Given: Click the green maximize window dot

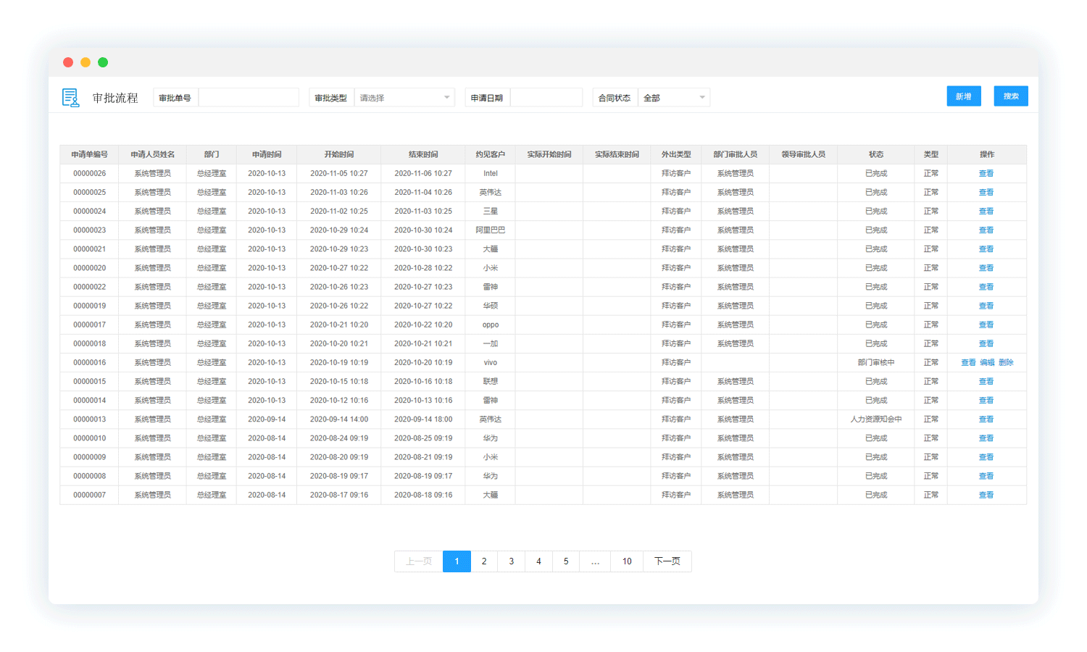Looking at the screenshot, I should coord(103,62).
